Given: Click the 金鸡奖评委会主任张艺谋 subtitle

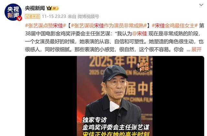Looking at the screenshot, I should point(116,127).
